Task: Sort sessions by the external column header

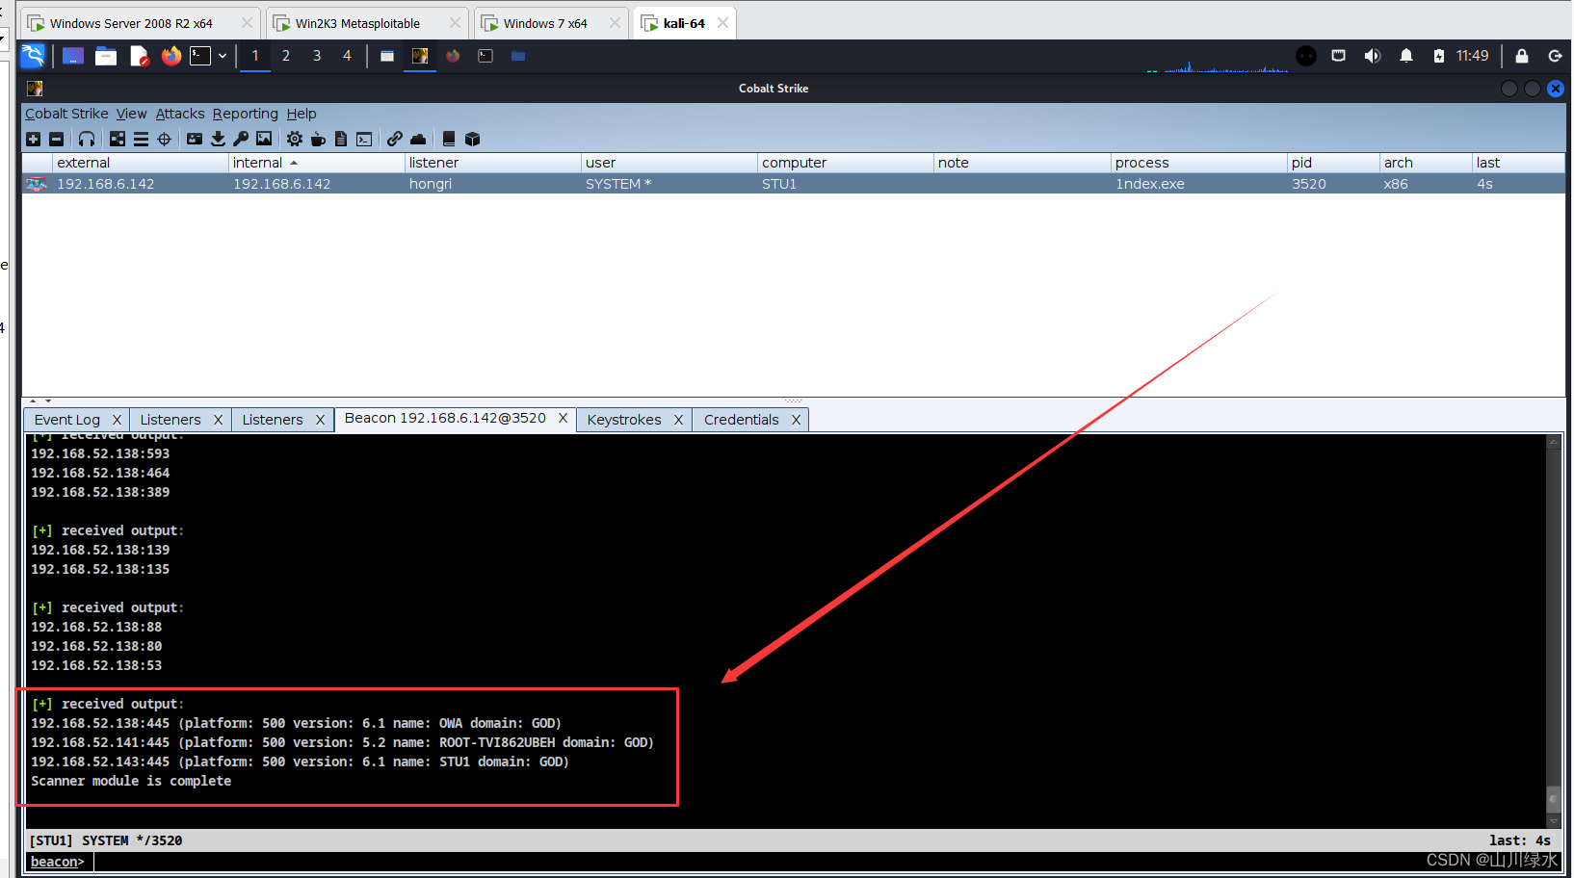Action: pos(141,163)
